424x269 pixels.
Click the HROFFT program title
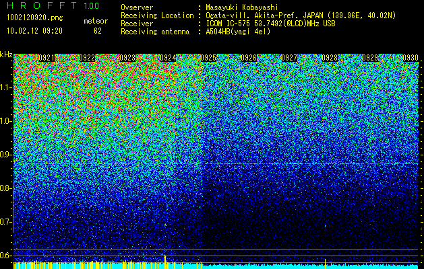click(42, 5)
